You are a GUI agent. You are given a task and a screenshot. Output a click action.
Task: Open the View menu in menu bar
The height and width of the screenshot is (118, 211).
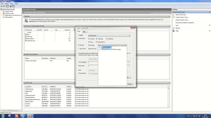(12, 4)
